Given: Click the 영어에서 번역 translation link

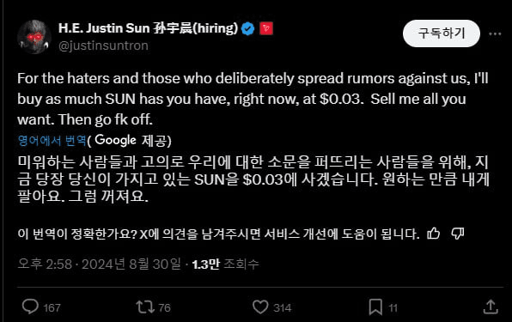Looking at the screenshot, I should pyautogui.click(x=52, y=141).
